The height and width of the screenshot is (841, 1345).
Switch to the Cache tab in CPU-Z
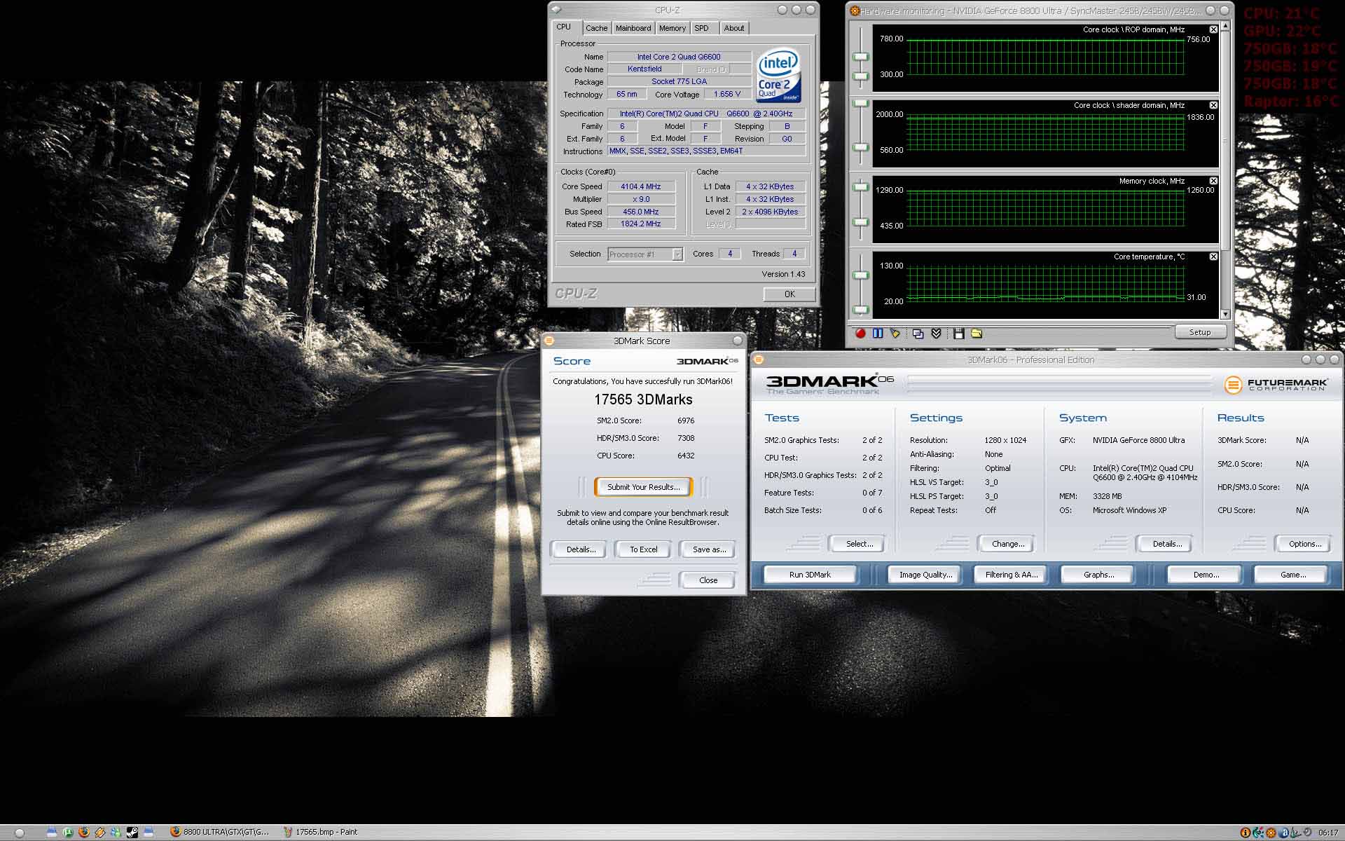pos(596,28)
